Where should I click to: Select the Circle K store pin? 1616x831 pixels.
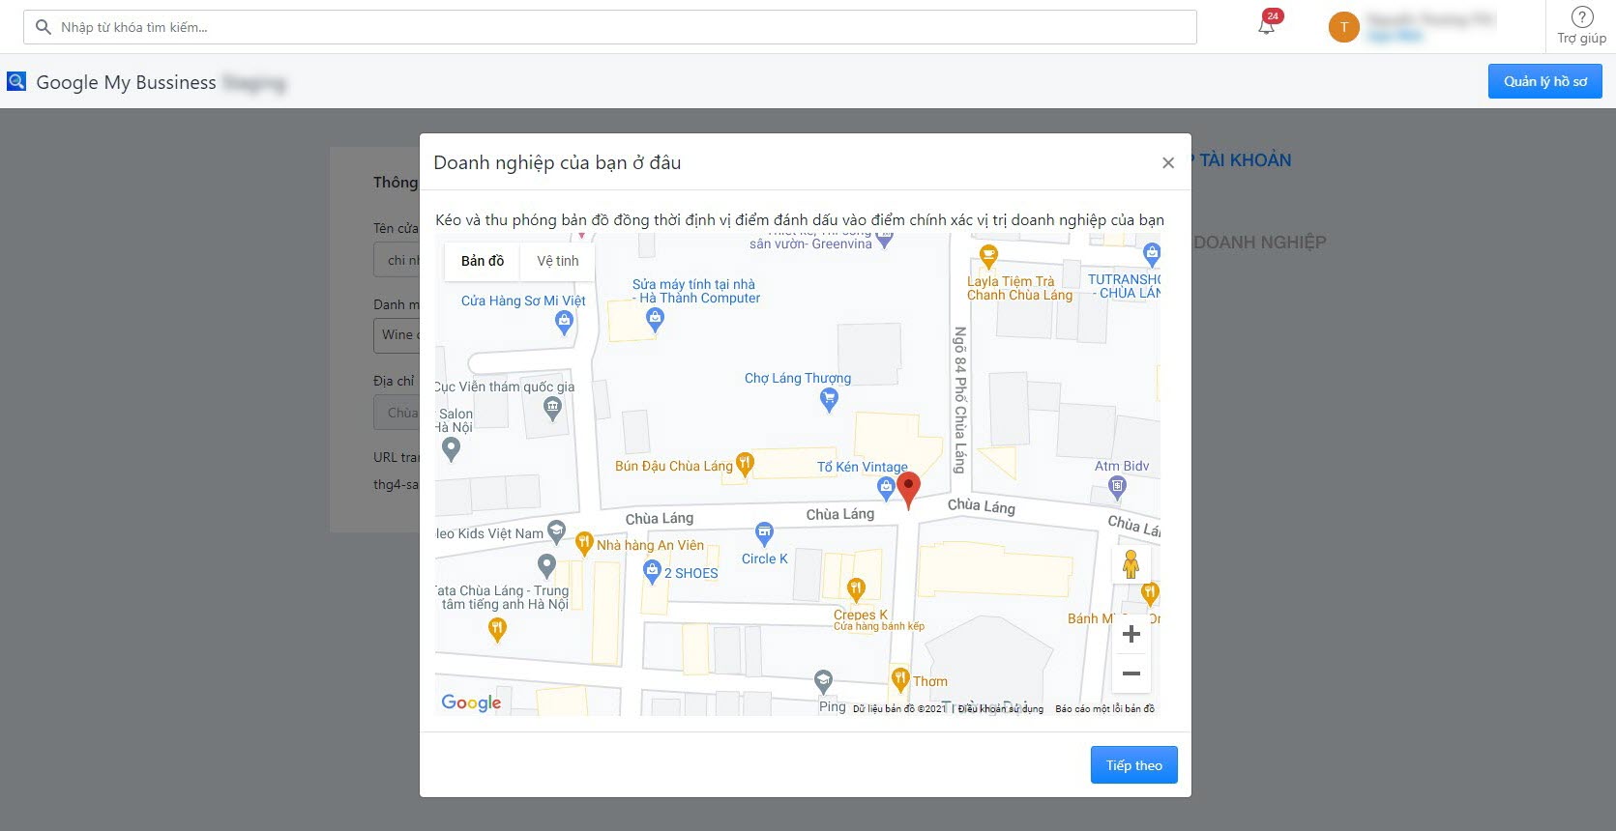[x=765, y=534]
